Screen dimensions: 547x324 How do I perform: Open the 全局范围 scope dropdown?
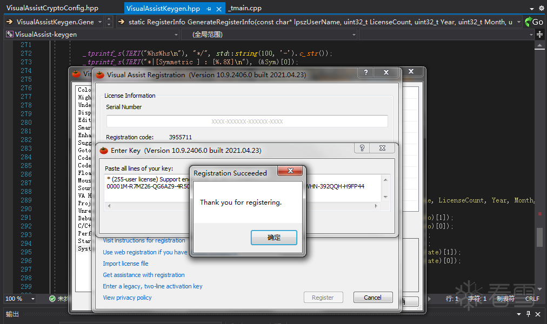[x=353, y=35]
